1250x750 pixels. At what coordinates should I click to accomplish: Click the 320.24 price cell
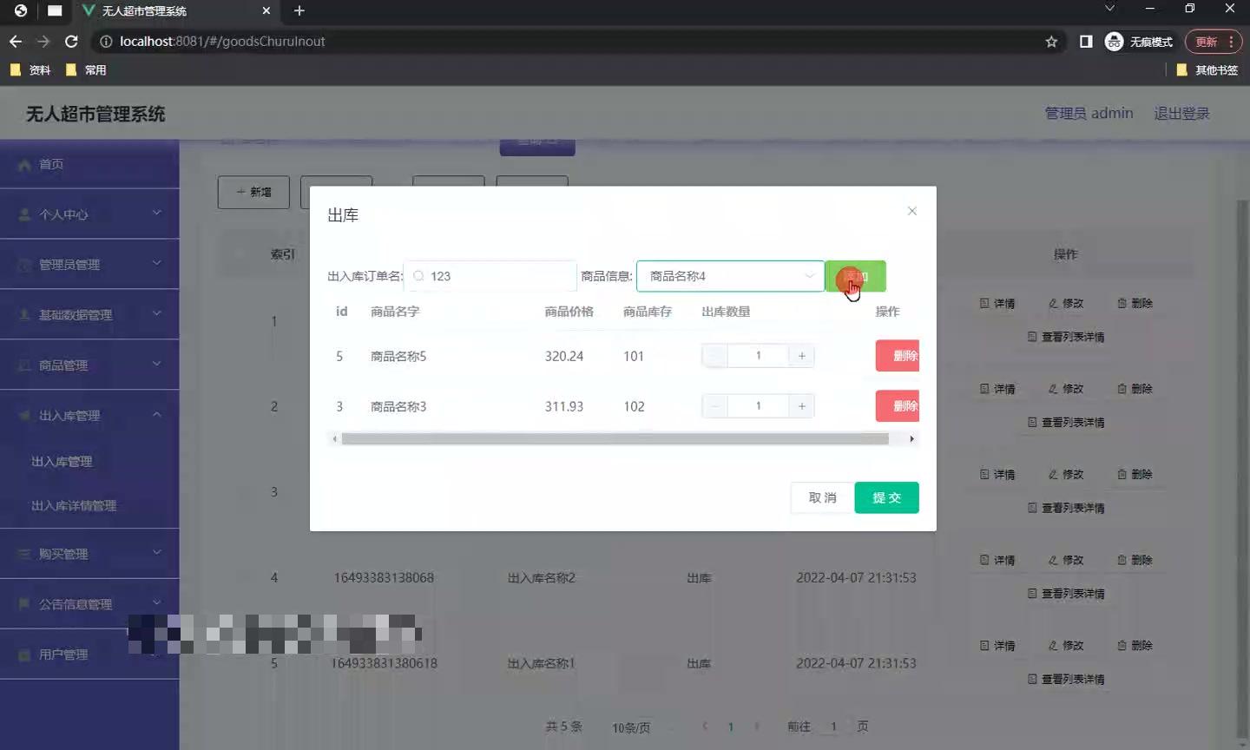tap(564, 356)
